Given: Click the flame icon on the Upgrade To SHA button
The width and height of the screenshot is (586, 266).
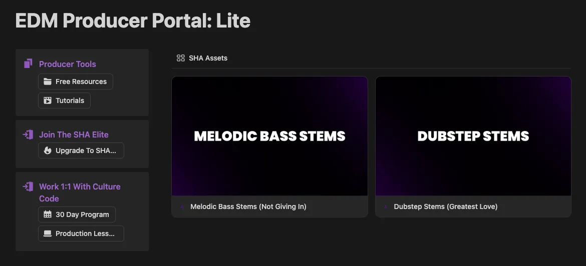Looking at the screenshot, I should pos(48,150).
